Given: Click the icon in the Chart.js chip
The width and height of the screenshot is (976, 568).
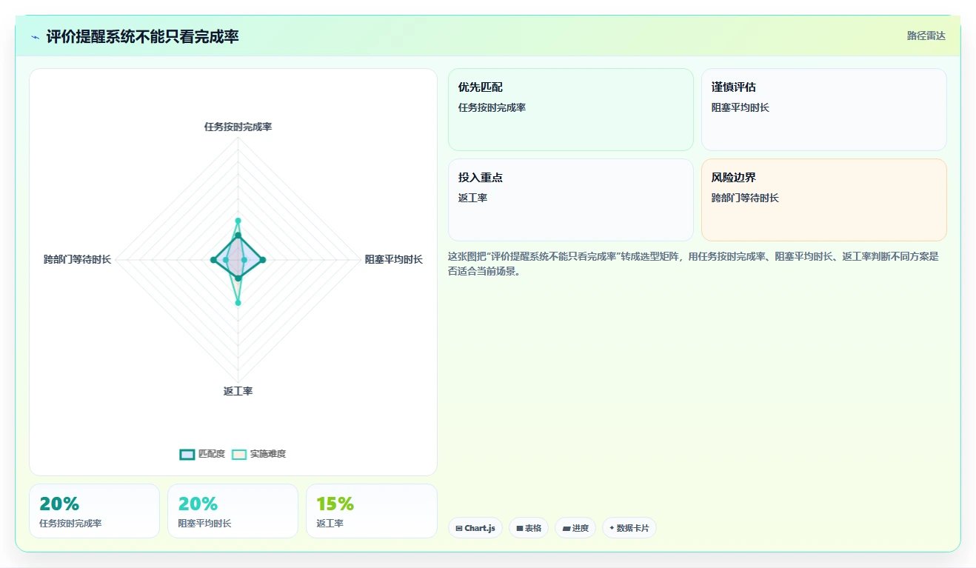Looking at the screenshot, I should tap(459, 529).
